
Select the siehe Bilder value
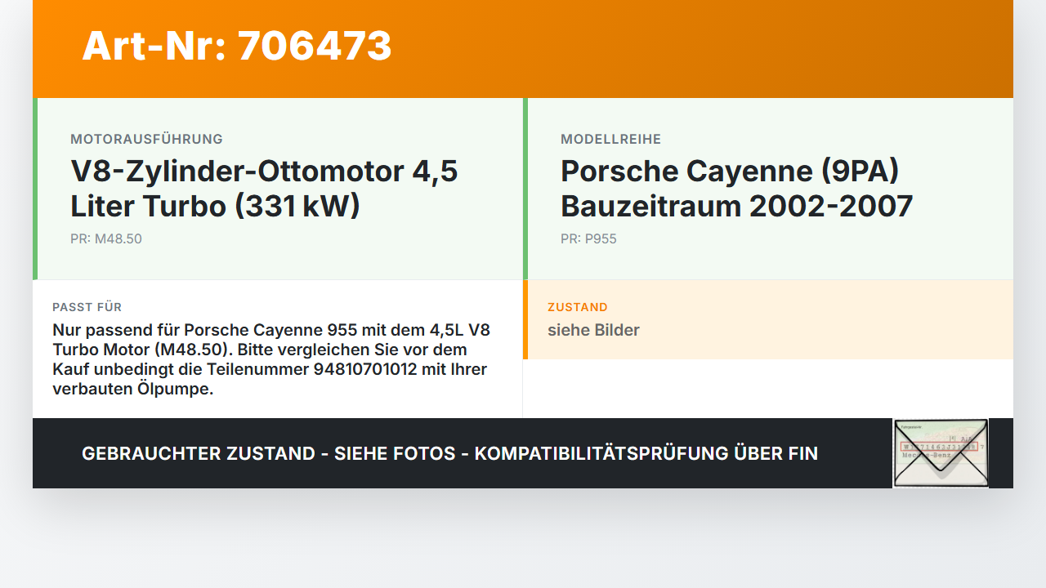click(593, 330)
